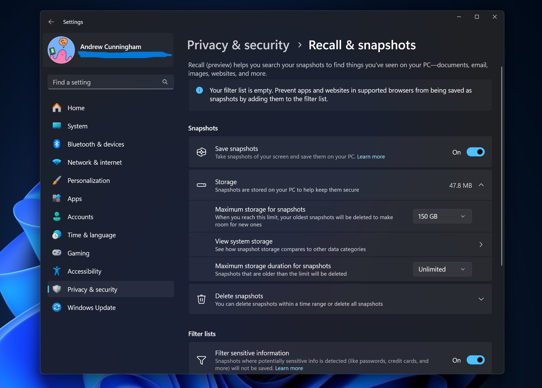Disable the Filter sensitive information toggle
The width and height of the screenshot is (542, 388).
pos(475,360)
